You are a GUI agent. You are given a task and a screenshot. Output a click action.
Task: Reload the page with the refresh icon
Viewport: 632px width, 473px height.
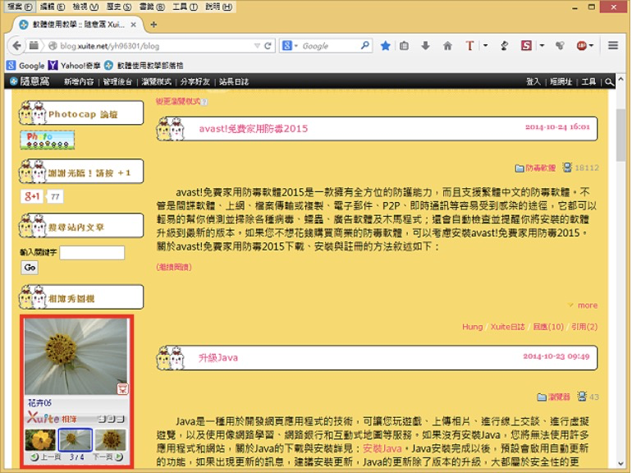tap(268, 46)
